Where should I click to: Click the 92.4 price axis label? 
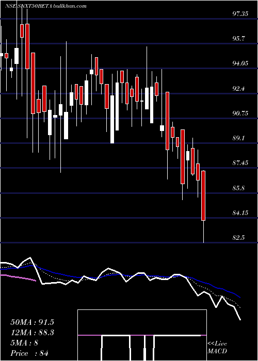click(x=239, y=88)
